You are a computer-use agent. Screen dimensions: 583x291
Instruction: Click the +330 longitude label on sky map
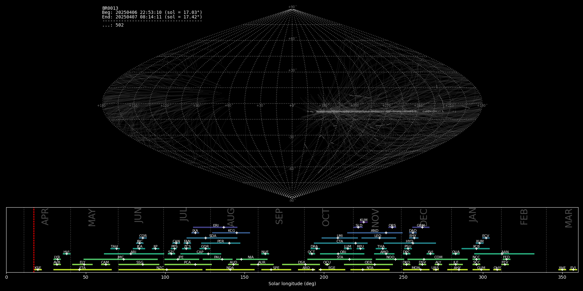(323, 106)
